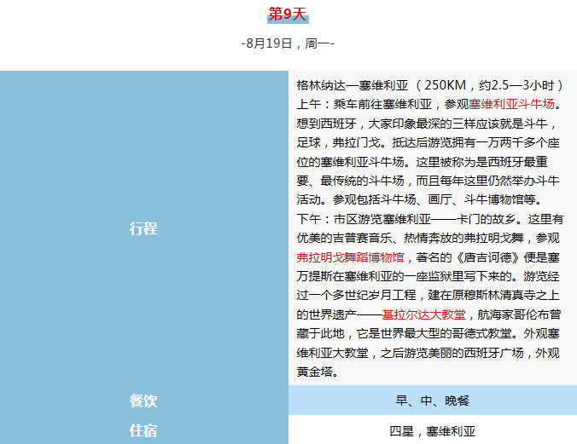Select the 四星，塞维利亚 hotel cell
The width and height of the screenshot is (577, 444).
click(x=432, y=430)
